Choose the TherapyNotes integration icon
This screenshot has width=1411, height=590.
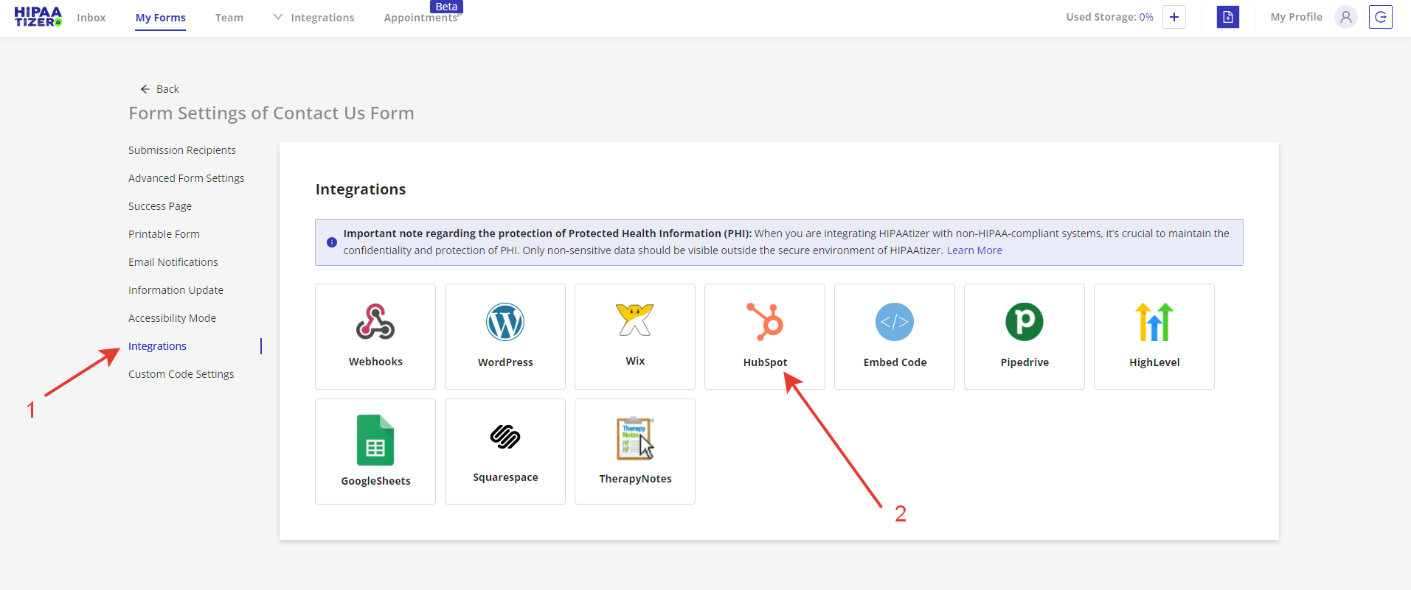[x=635, y=438]
